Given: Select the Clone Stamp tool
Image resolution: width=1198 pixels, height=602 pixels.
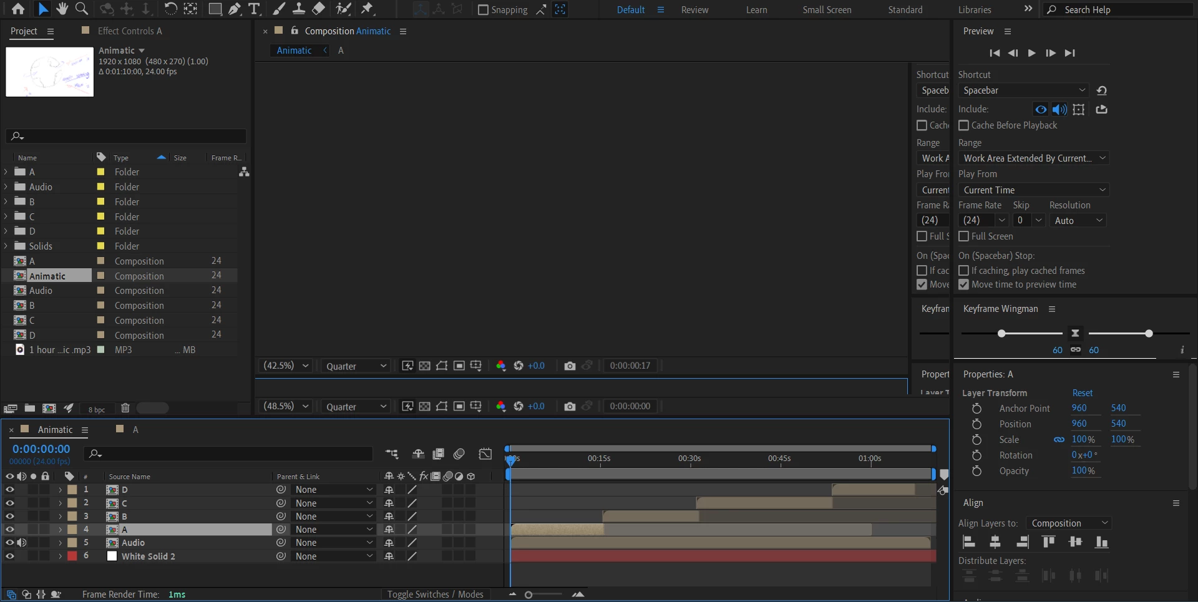Looking at the screenshot, I should [x=299, y=9].
